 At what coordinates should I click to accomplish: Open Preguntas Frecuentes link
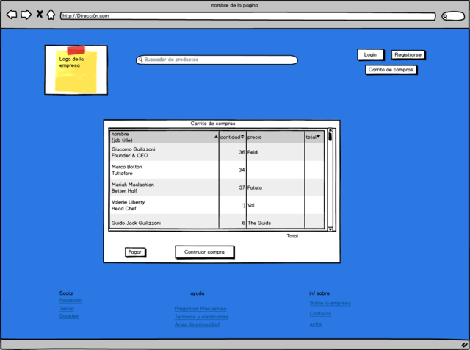(200, 309)
